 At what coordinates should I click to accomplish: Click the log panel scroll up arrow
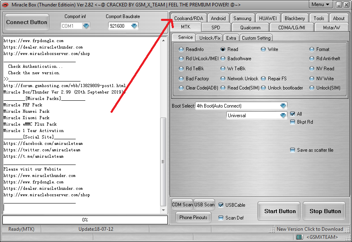click(x=163, y=41)
